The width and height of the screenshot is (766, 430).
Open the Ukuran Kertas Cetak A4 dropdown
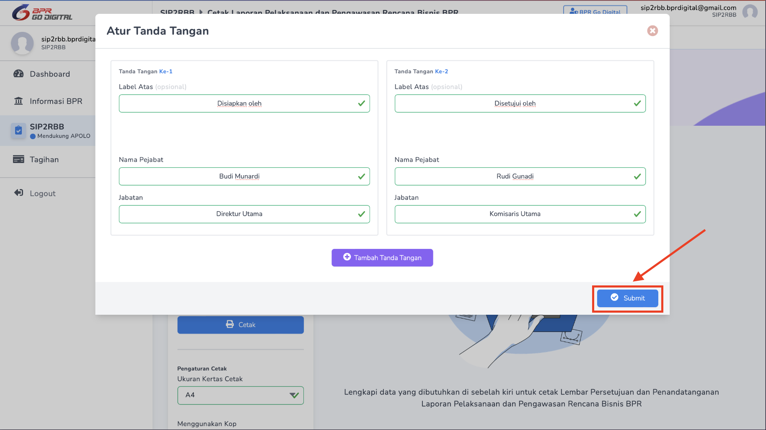pyautogui.click(x=241, y=395)
